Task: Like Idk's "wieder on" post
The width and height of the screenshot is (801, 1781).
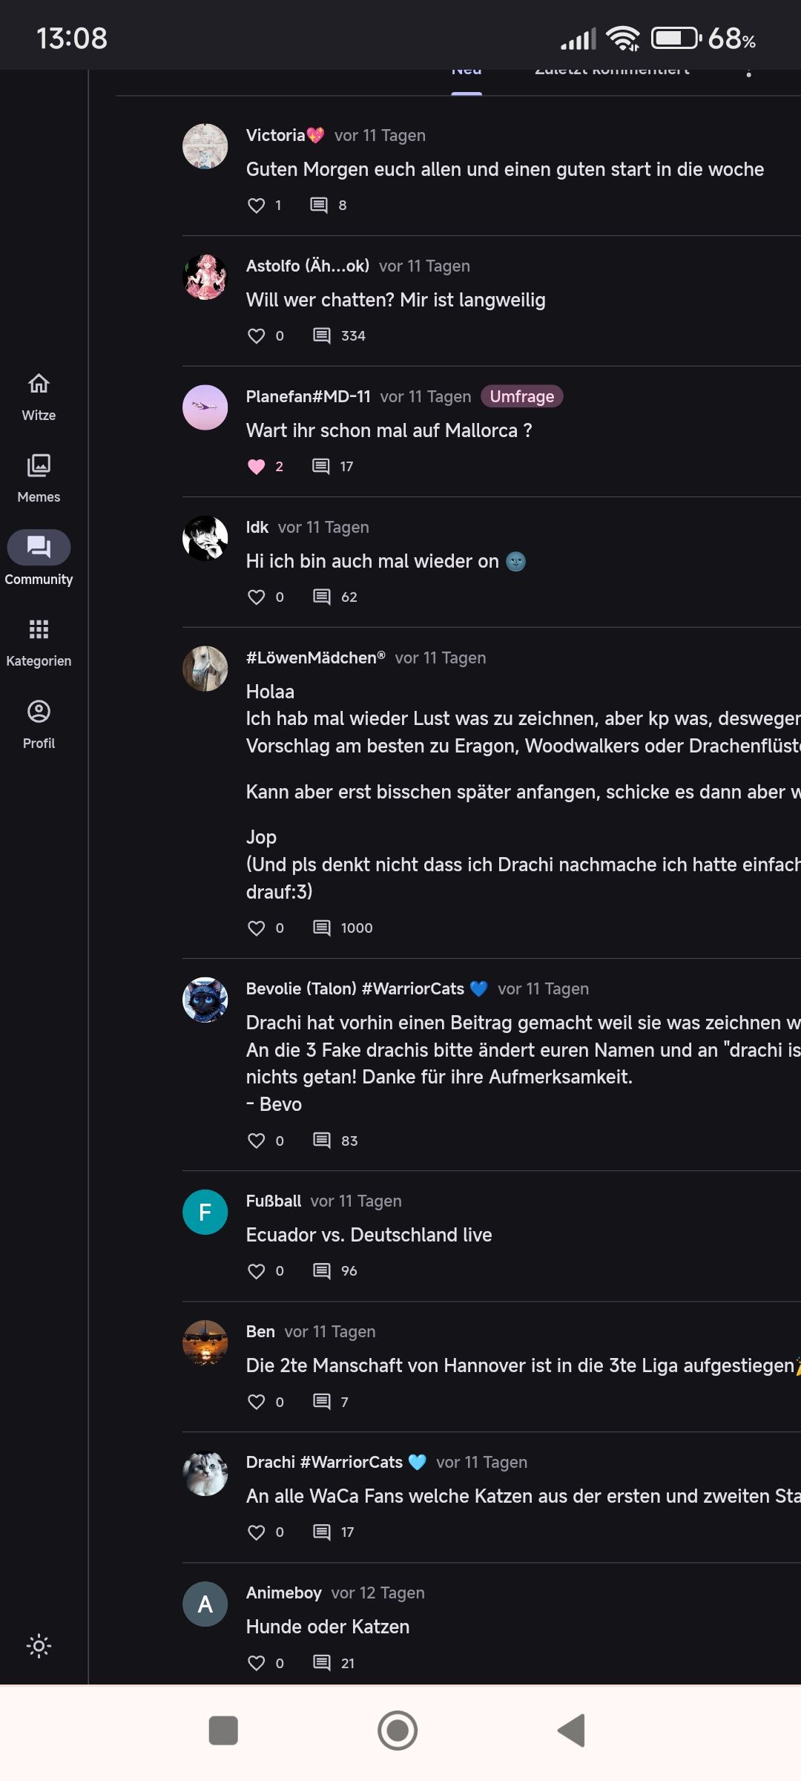Action: point(256,597)
